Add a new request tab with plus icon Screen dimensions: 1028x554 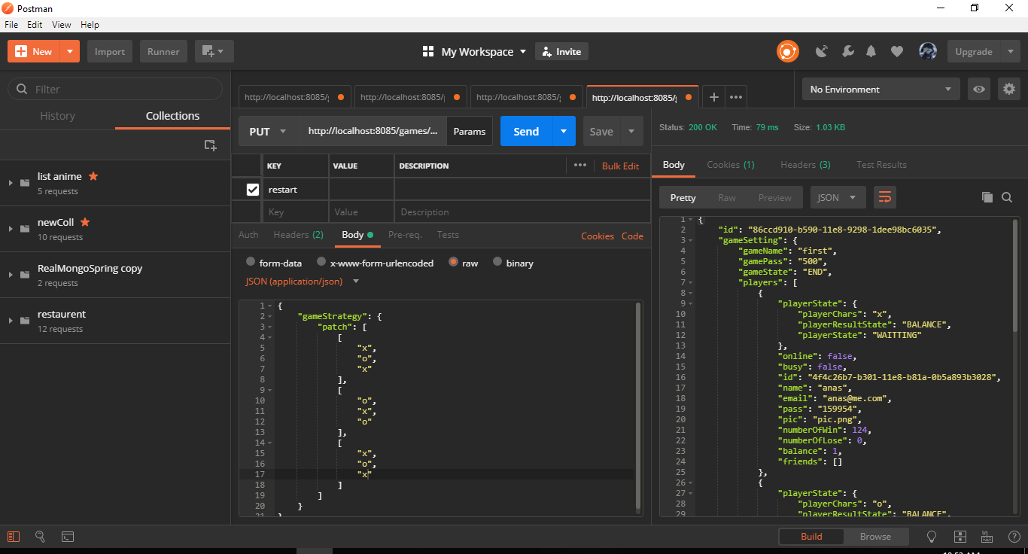click(714, 97)
